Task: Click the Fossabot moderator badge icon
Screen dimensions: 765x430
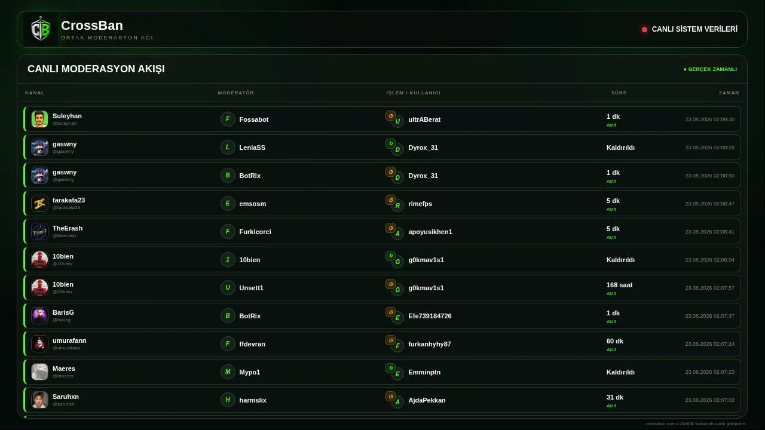Action: (x=228, y=119)
